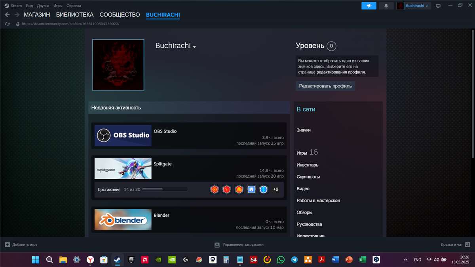Click the Редактировать профиль button
475x267 pixels.
click(x=325, y=86)
